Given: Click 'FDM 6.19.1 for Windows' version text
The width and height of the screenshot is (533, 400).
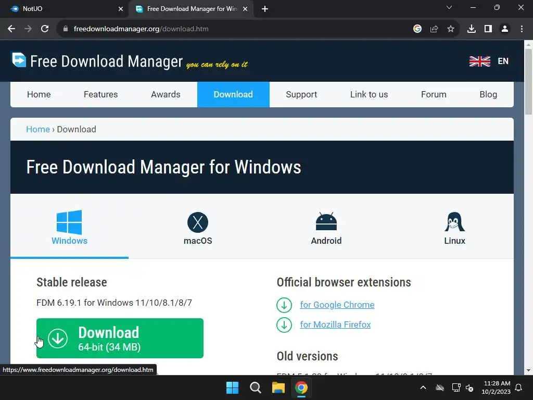Looking at the screenshot, I should click(114, 303).
